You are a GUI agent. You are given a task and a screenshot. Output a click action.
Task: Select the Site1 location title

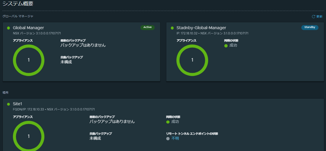[17, 104]
